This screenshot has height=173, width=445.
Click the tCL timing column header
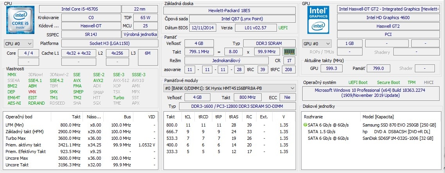(x=188, y=117)
